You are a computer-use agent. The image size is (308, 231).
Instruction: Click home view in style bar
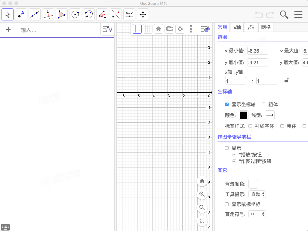pos(159,29)
